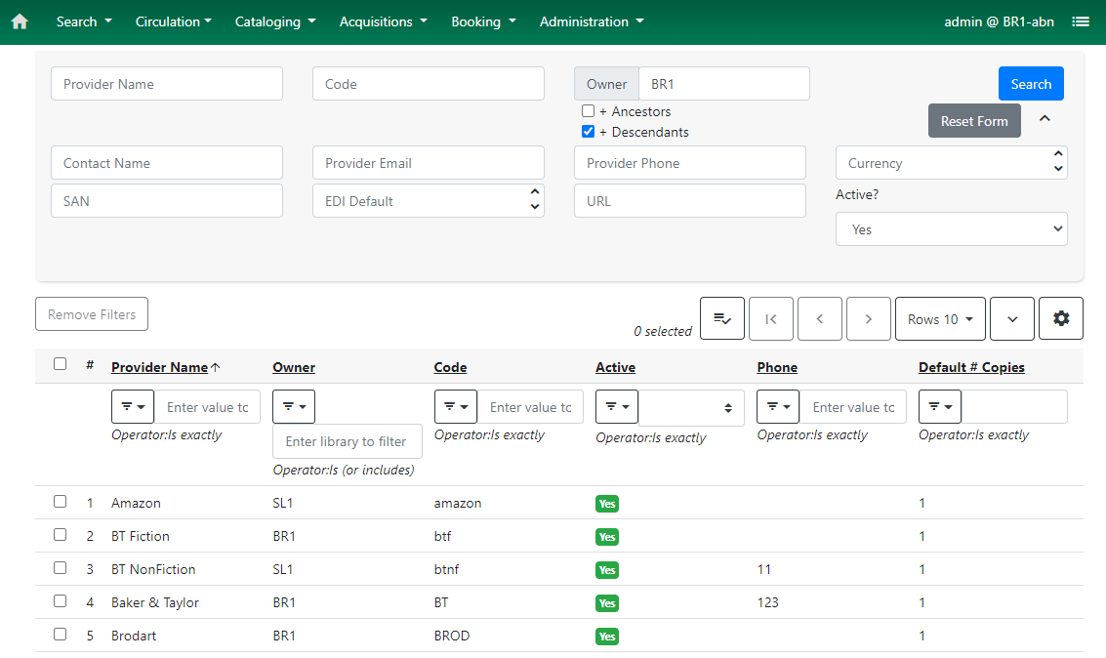This screenshot has height=658, width=1106.
Task: Open the Owner column filter icon
Action: pos(294,405)
